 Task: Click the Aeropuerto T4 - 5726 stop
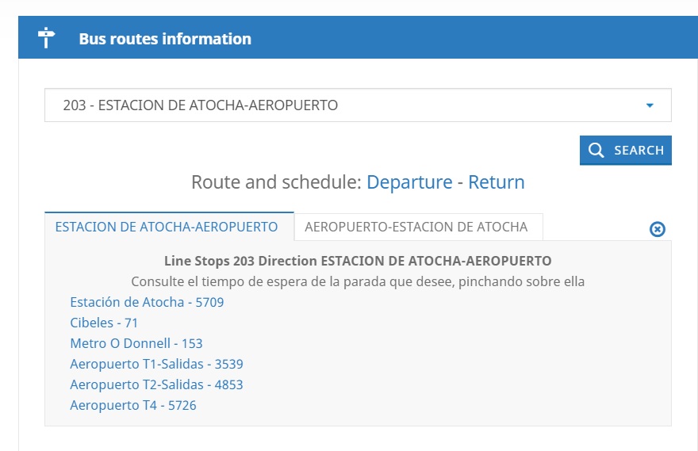coord(133,405)
